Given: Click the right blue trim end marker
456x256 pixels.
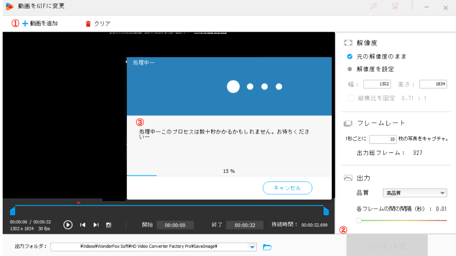Looking at the screenshot, I should pos(326,211).
